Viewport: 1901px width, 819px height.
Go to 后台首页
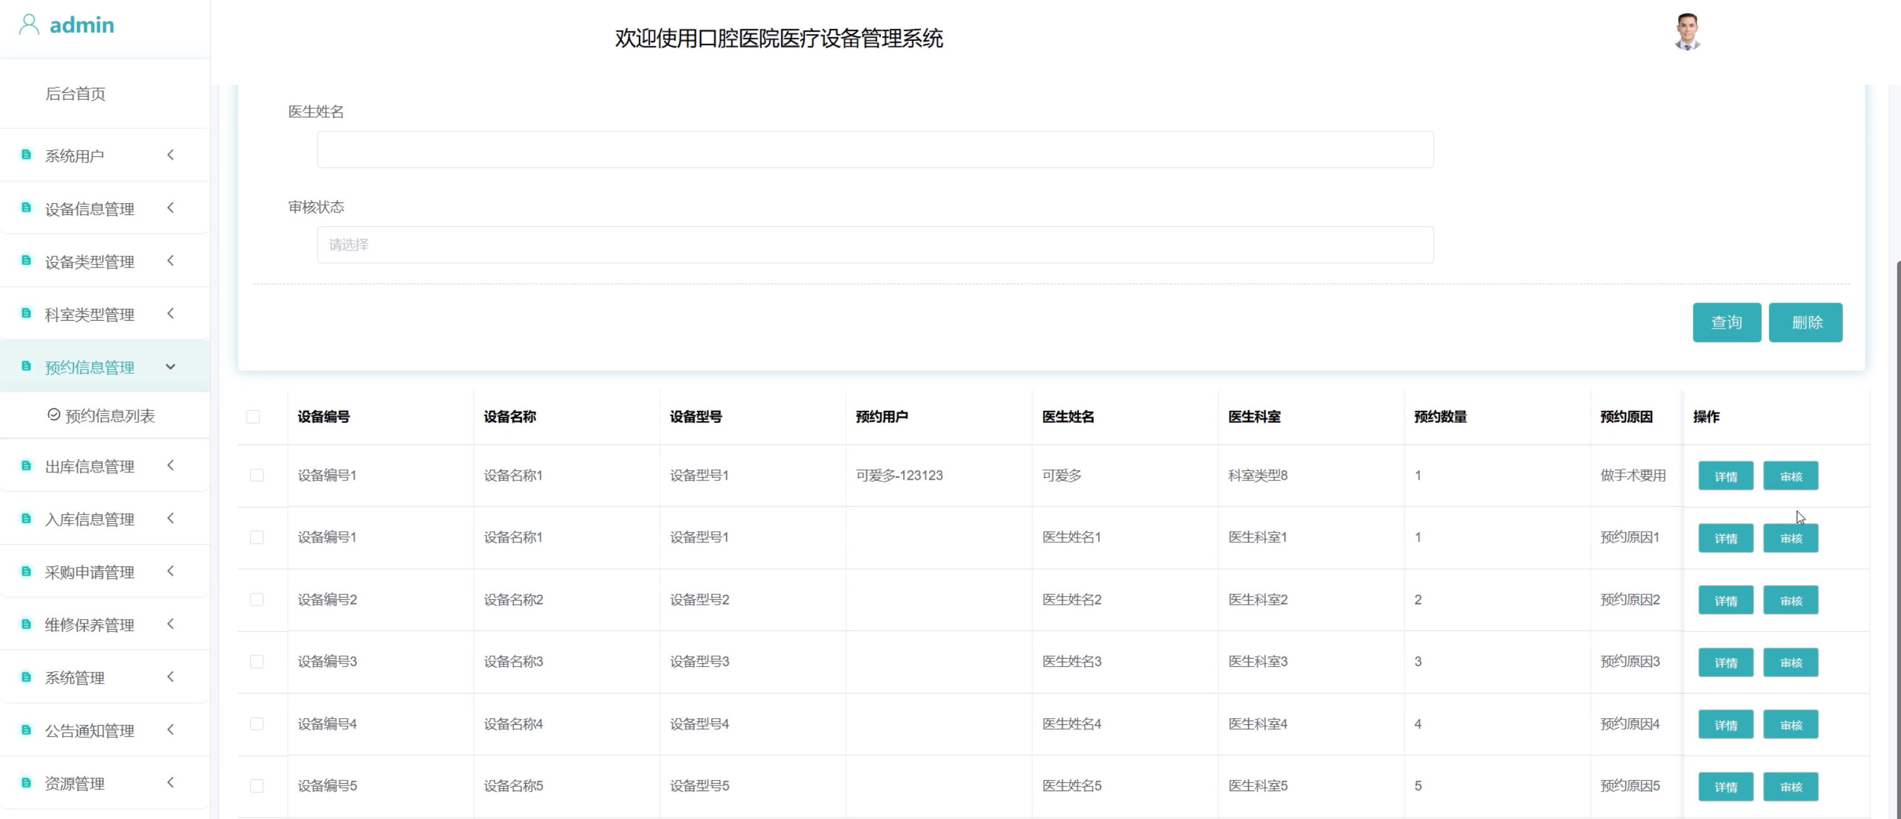coord(76,93)
